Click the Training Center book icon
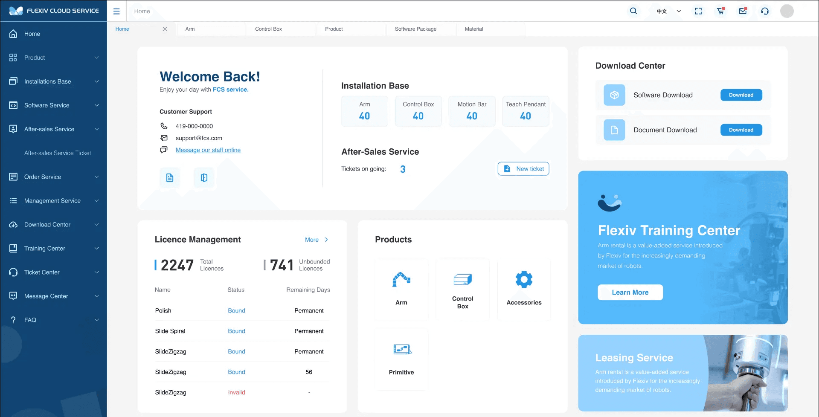Screen dimensions: 819x417 (x=13, y=248)
